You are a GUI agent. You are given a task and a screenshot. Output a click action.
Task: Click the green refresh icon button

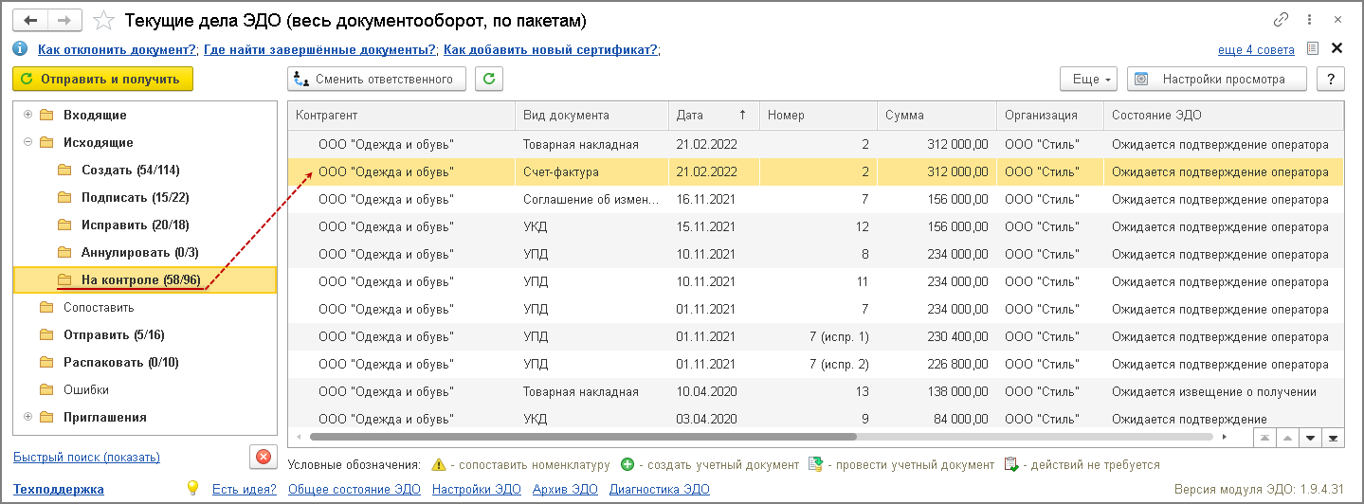pyautogui.click(x=489, y=80)
